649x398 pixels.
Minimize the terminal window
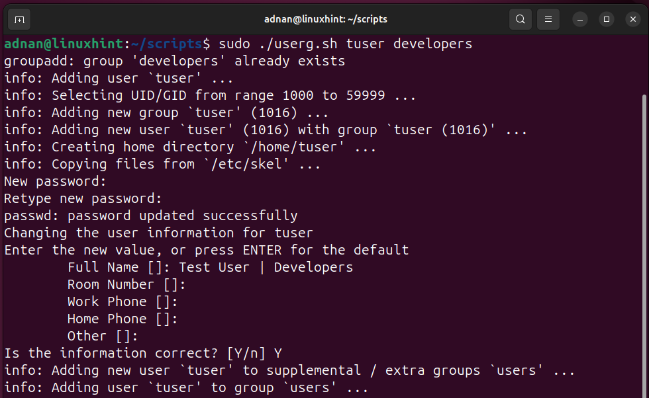click(x=580, y=19)
